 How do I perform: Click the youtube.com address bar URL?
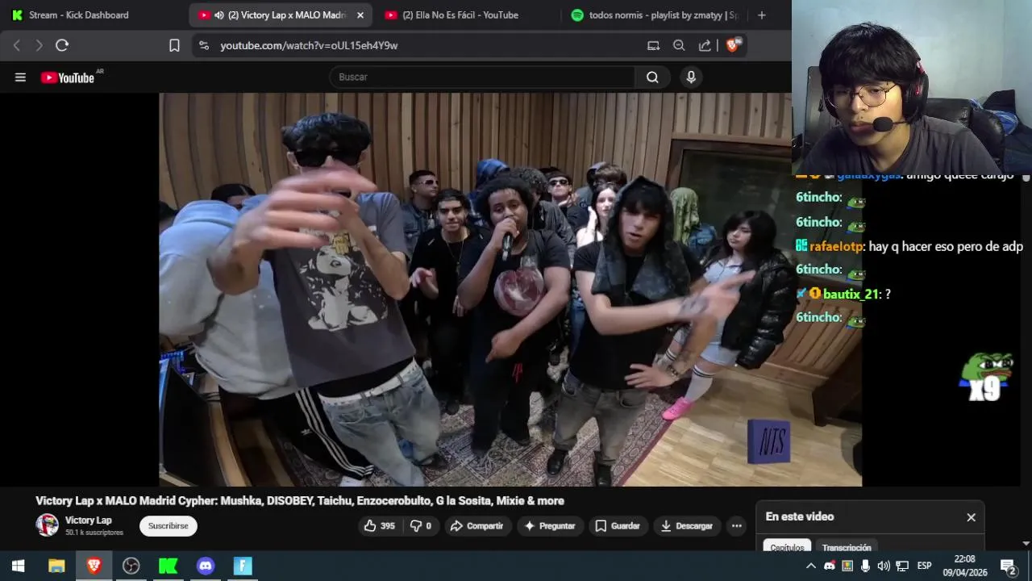coord(309,46)
